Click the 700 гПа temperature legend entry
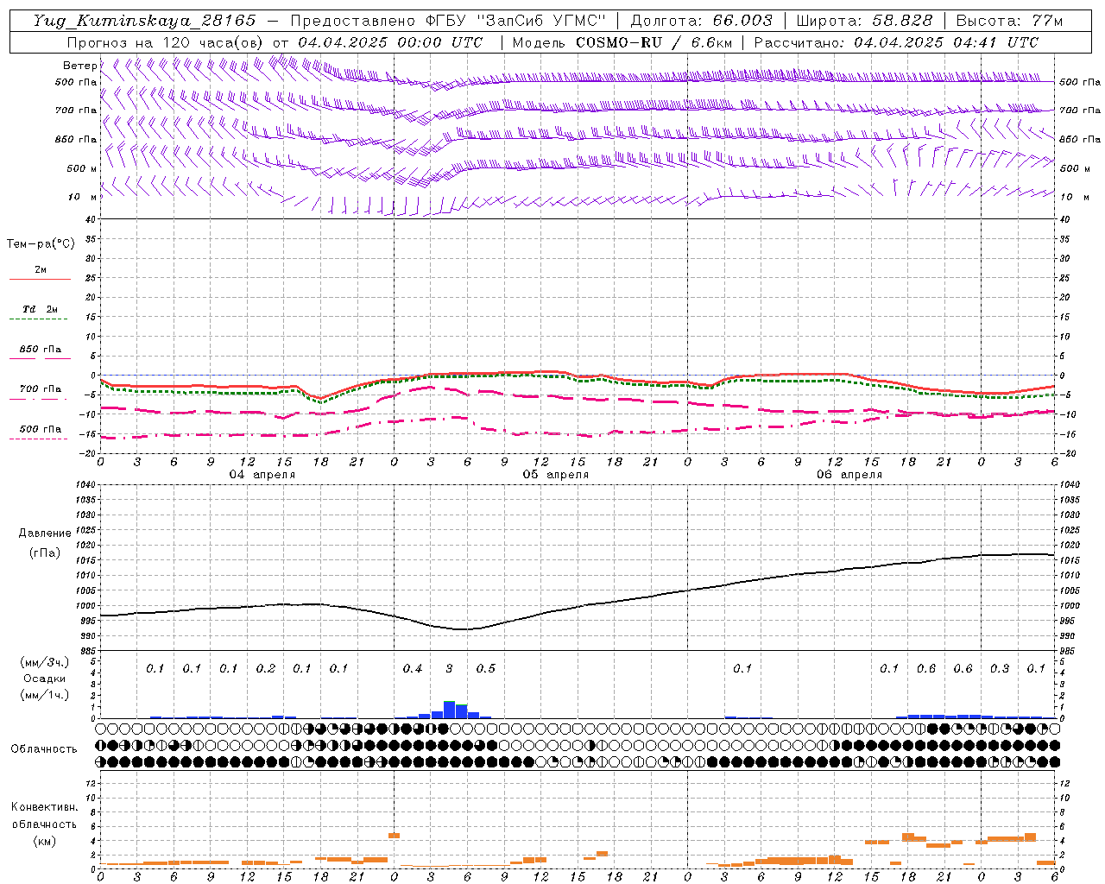This screenshot has width=1105, height=884. point(41,388)
